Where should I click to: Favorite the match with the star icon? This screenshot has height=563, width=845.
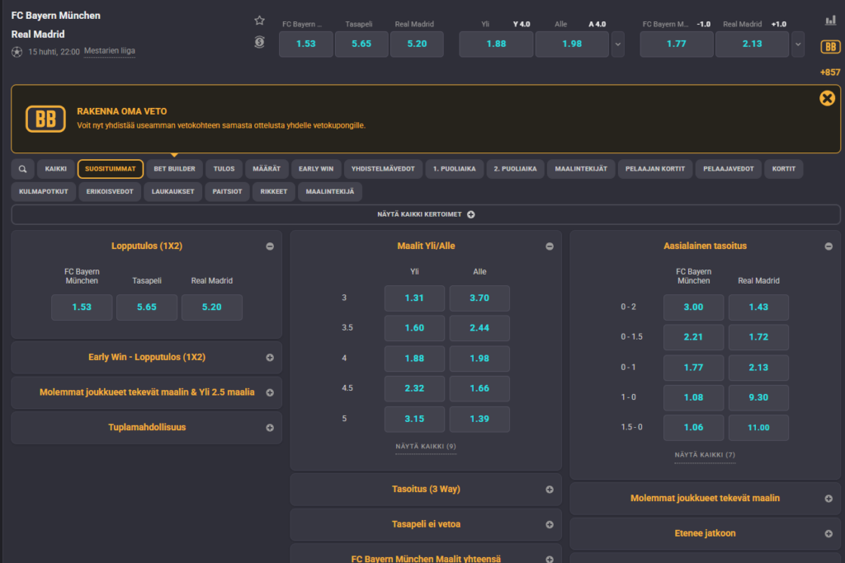(259, 21)
